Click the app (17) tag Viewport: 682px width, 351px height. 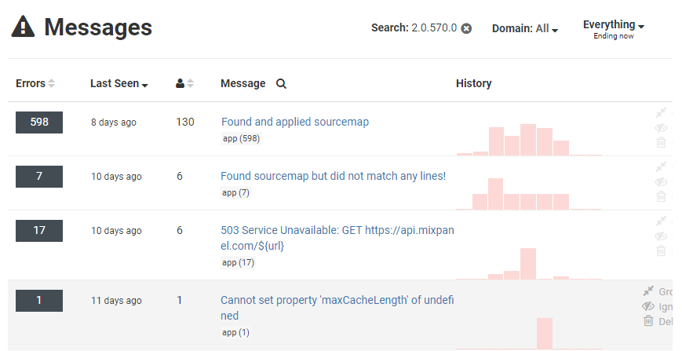[238, 263]
